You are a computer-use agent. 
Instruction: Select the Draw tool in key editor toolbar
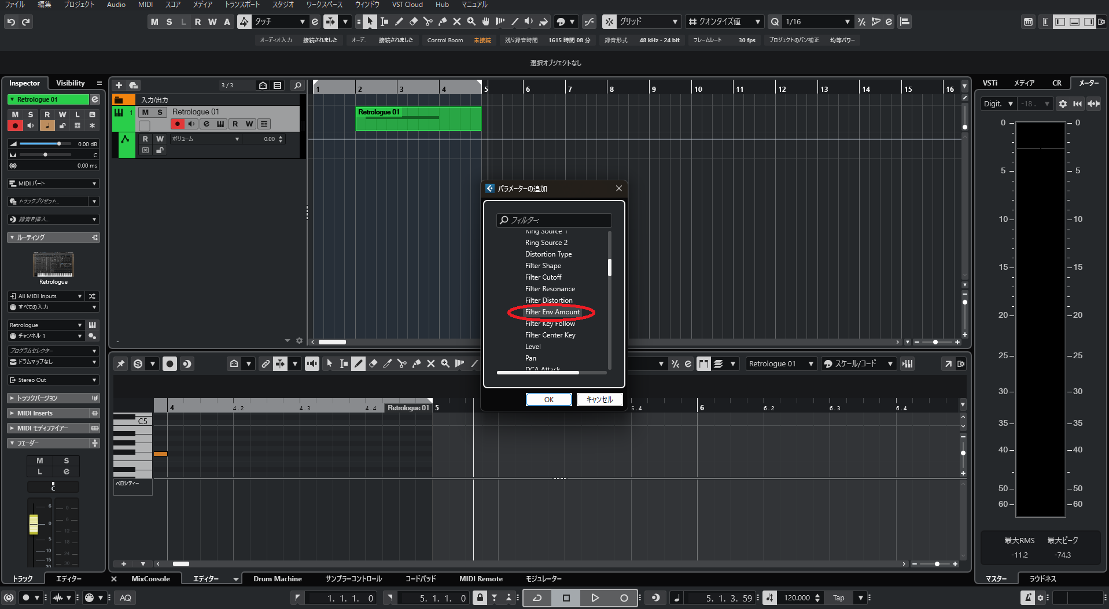click(x=359, y=364)
